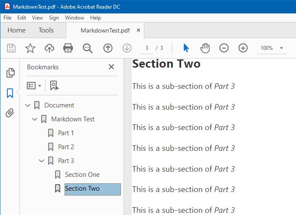
Task: Jump to Part 2 bookmark
Action: click(66, 147)
